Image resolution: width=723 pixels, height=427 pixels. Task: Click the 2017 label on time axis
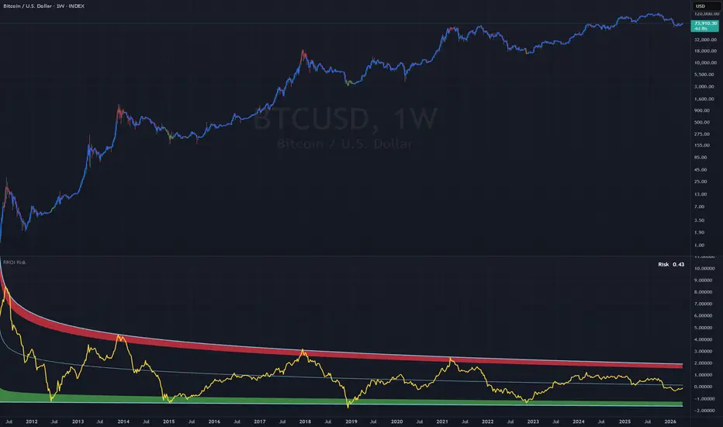tap(260, 422)
